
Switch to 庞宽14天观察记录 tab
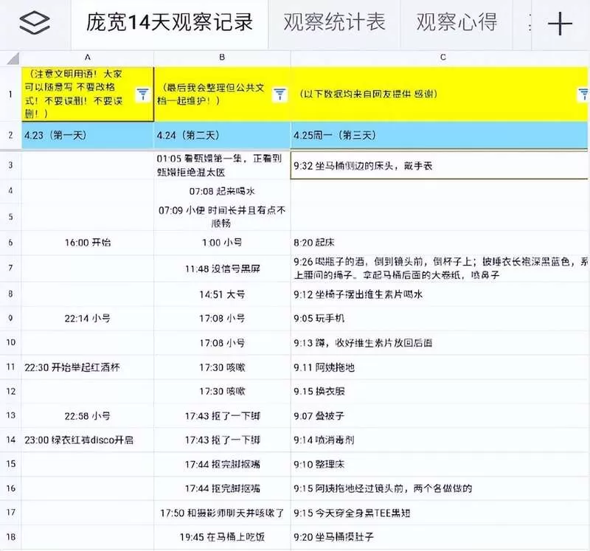(x=170, y=23)
